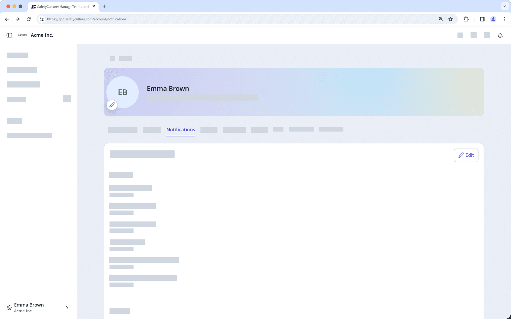Click the Edit button on the notifications card

coord(466,155)
